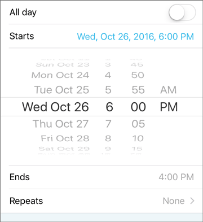This screenshot has height=222, width=203.
Task: Toggle the All day switch
Action: pos(182,12)
